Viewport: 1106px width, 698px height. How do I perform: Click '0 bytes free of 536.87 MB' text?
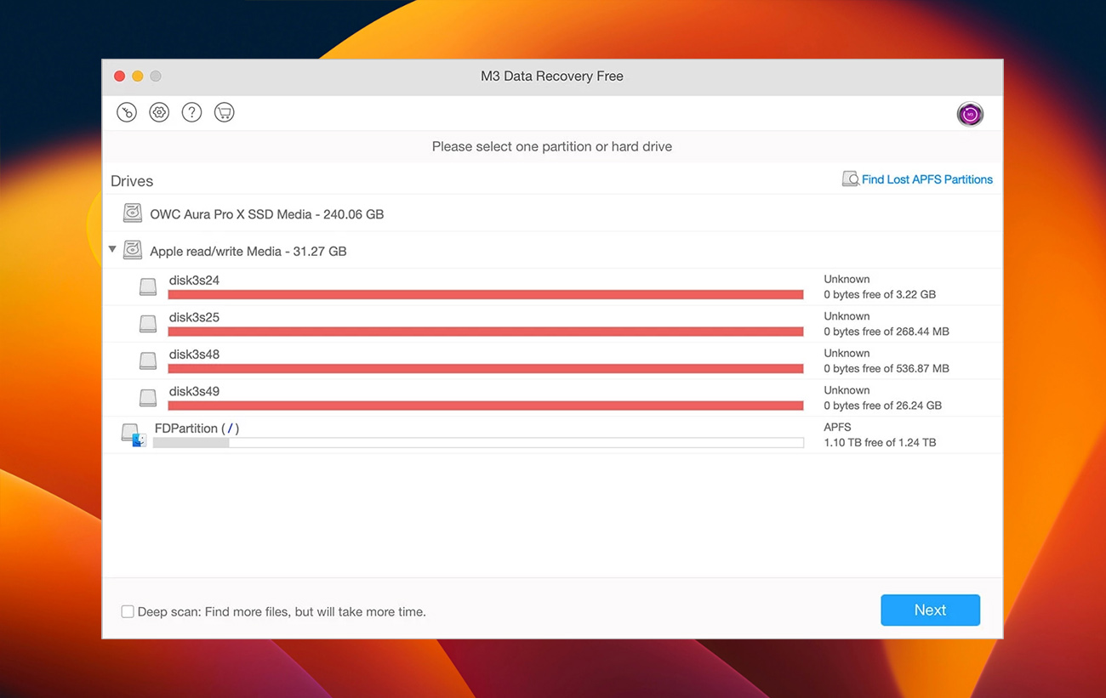887,368
